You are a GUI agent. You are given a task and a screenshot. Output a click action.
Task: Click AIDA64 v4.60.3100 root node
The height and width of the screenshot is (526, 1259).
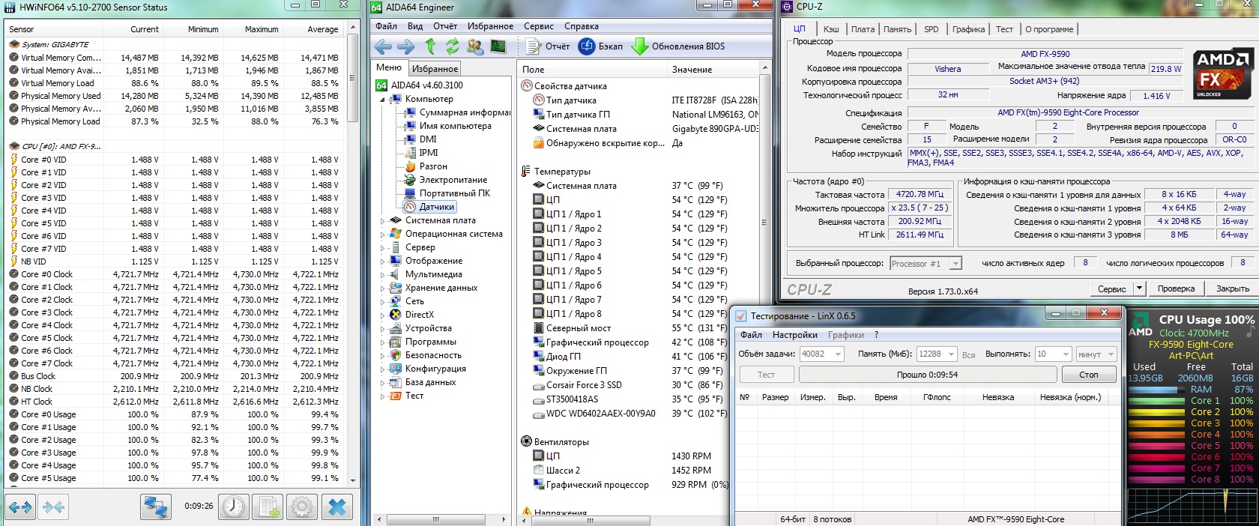pos(419,85)
